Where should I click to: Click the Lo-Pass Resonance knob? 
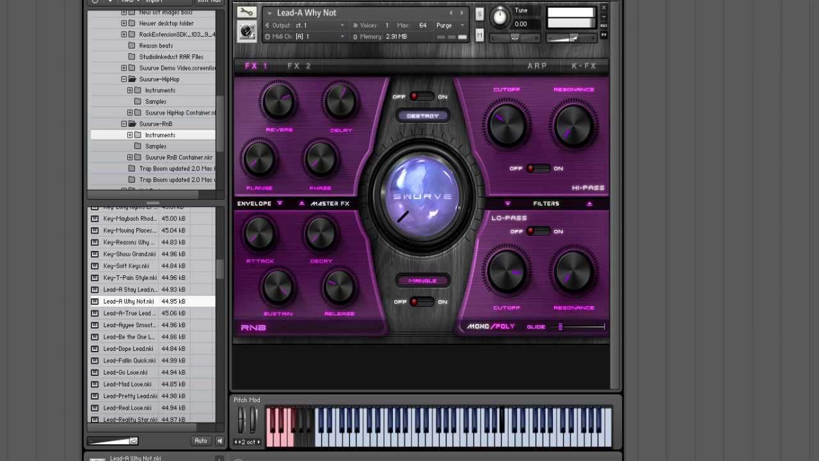(x=574, y=271)
